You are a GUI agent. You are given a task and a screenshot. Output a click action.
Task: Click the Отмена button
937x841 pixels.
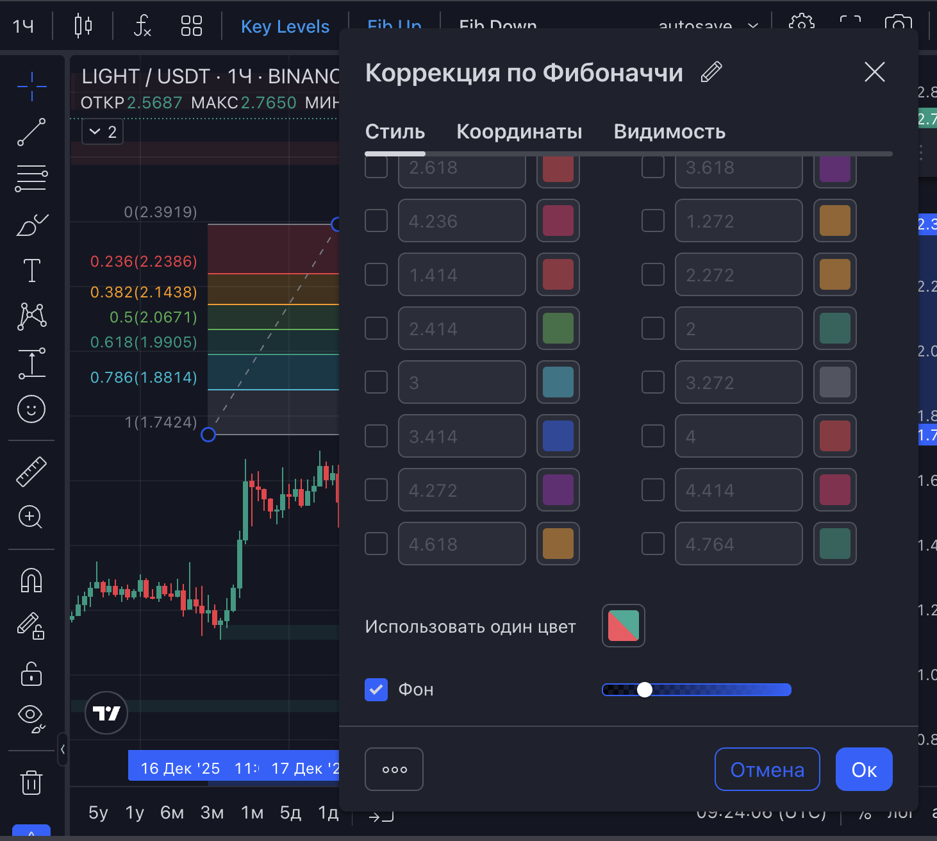[x=767, y=769]
